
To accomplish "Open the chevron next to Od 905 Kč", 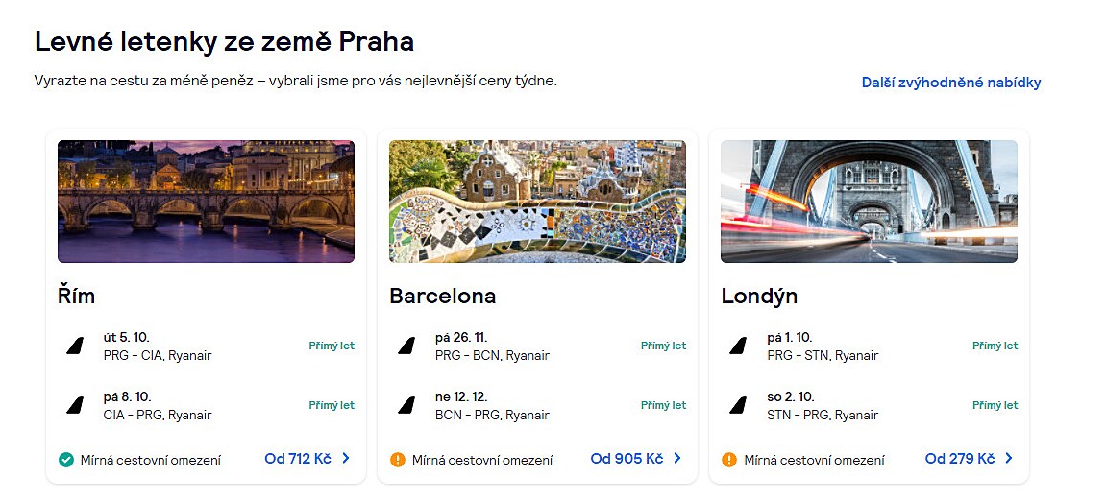I will point(677,459).
